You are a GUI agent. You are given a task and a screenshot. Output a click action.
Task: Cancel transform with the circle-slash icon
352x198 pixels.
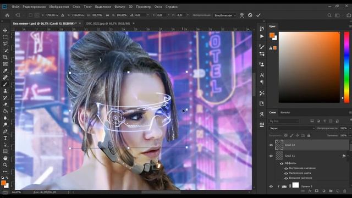click(x=250, y=15)
